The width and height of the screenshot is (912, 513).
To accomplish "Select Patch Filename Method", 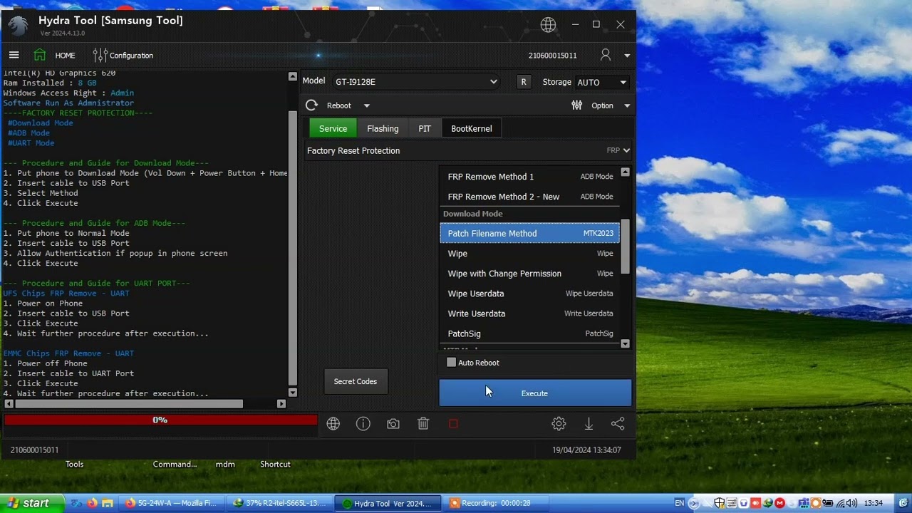I will pyautogui.click(x=529, y=233).
